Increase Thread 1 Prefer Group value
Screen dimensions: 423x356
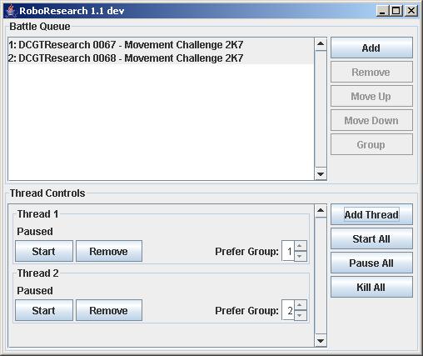click(300, 246)
